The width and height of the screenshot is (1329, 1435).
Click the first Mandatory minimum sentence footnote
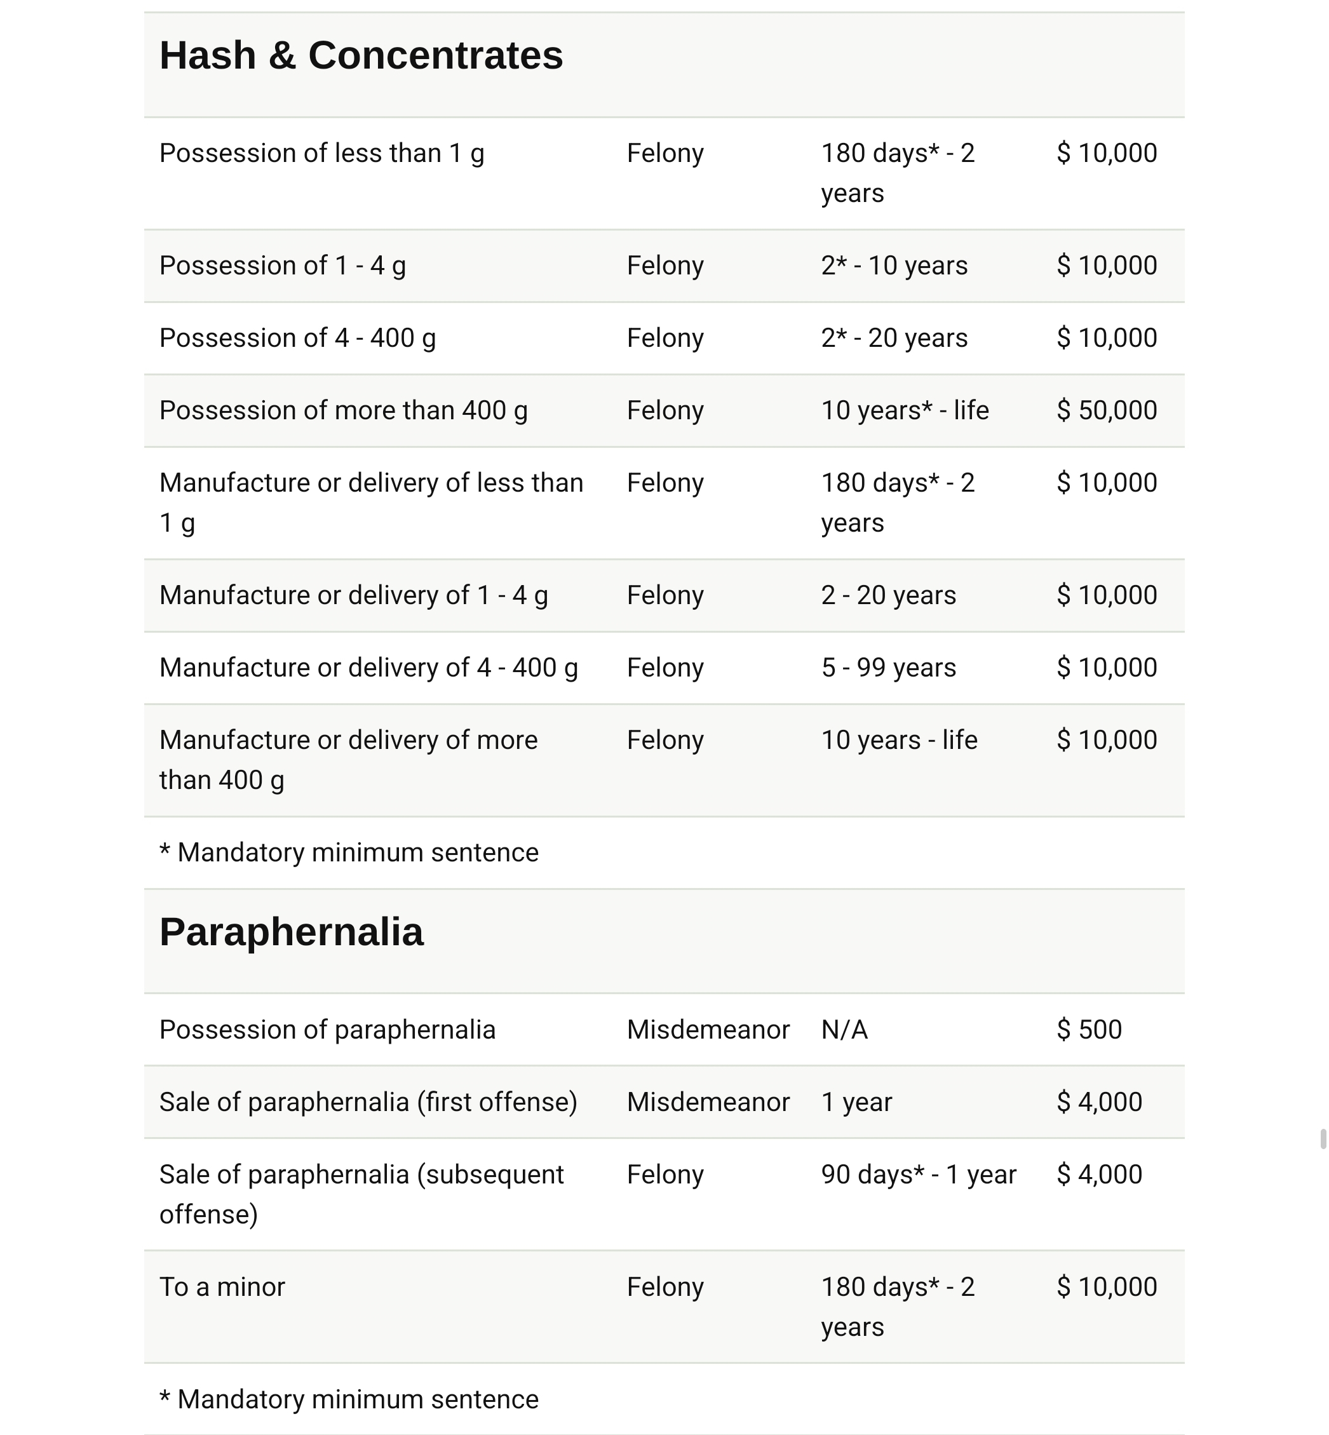tap(349, 852)
